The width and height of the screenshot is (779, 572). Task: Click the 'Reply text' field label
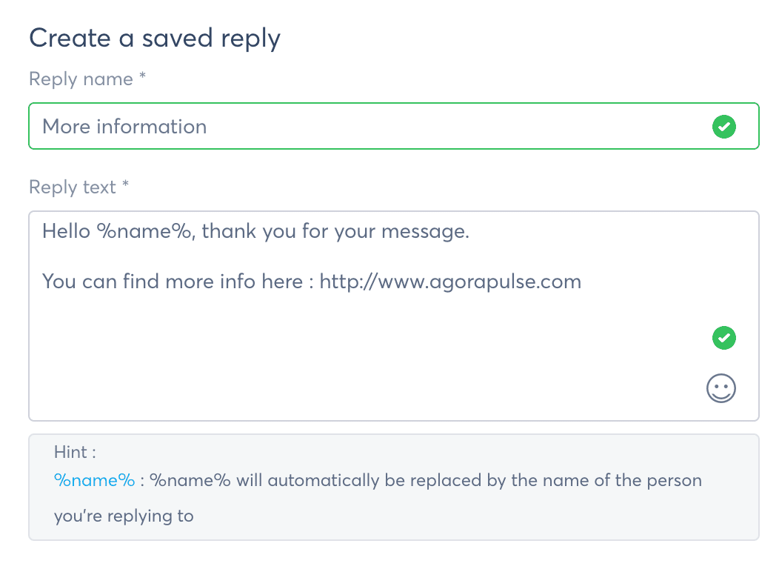(73, 187)
